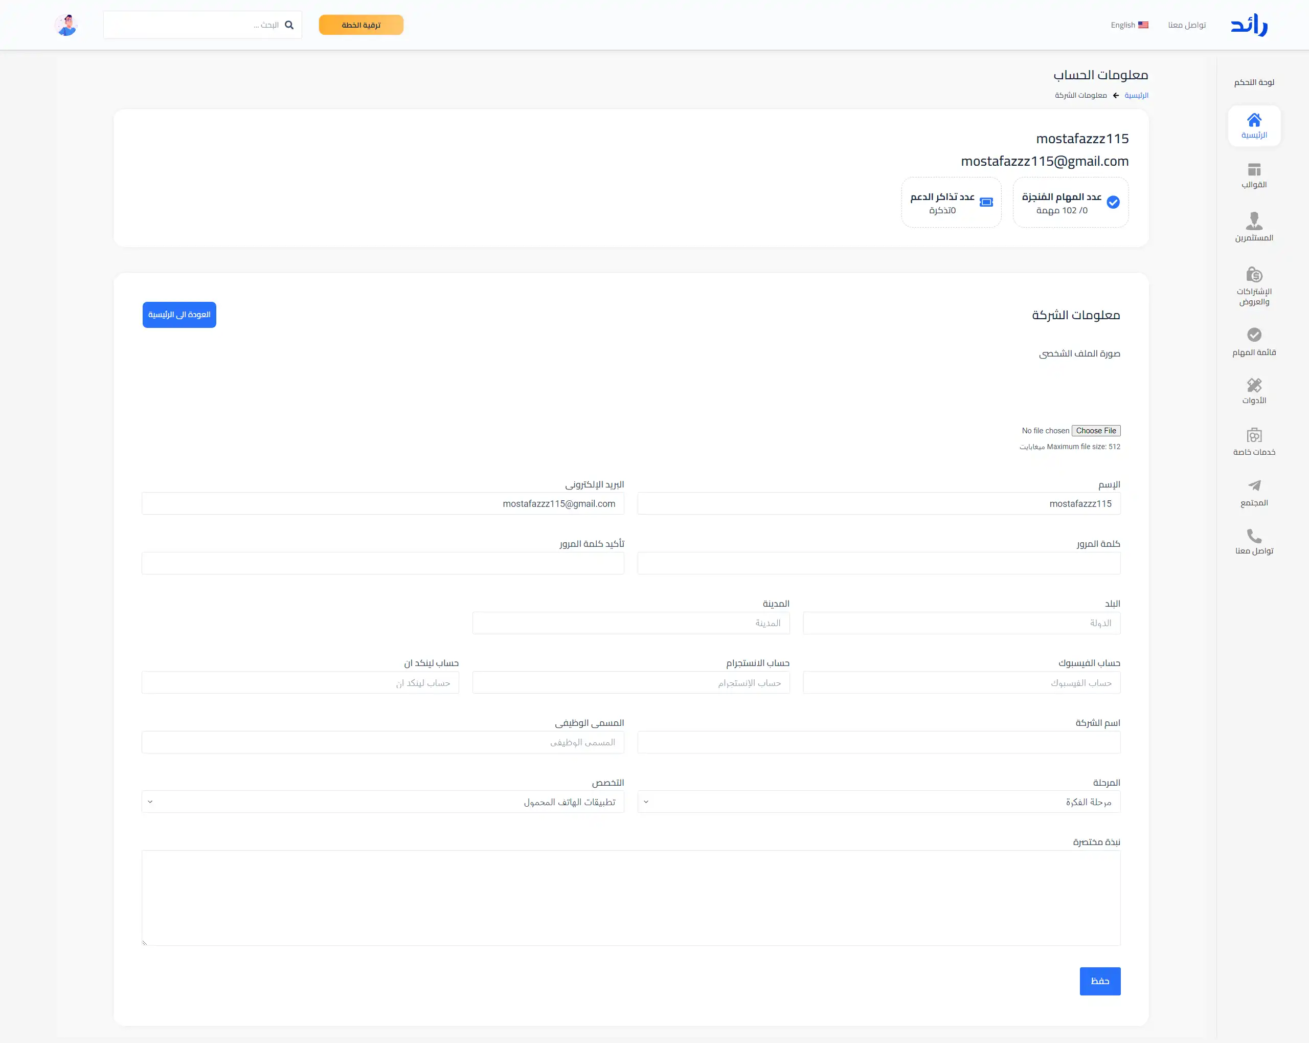1309x1043 pixels.
Task: Click the phone contact-us sidebar icon
Action: (x=1254, y=536)
